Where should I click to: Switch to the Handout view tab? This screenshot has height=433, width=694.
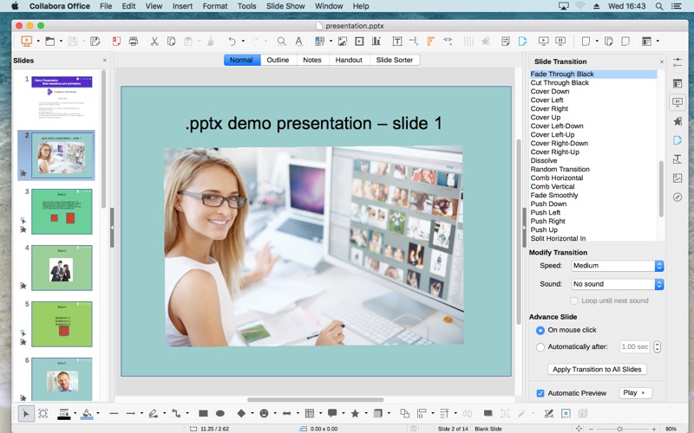(349, 60)
